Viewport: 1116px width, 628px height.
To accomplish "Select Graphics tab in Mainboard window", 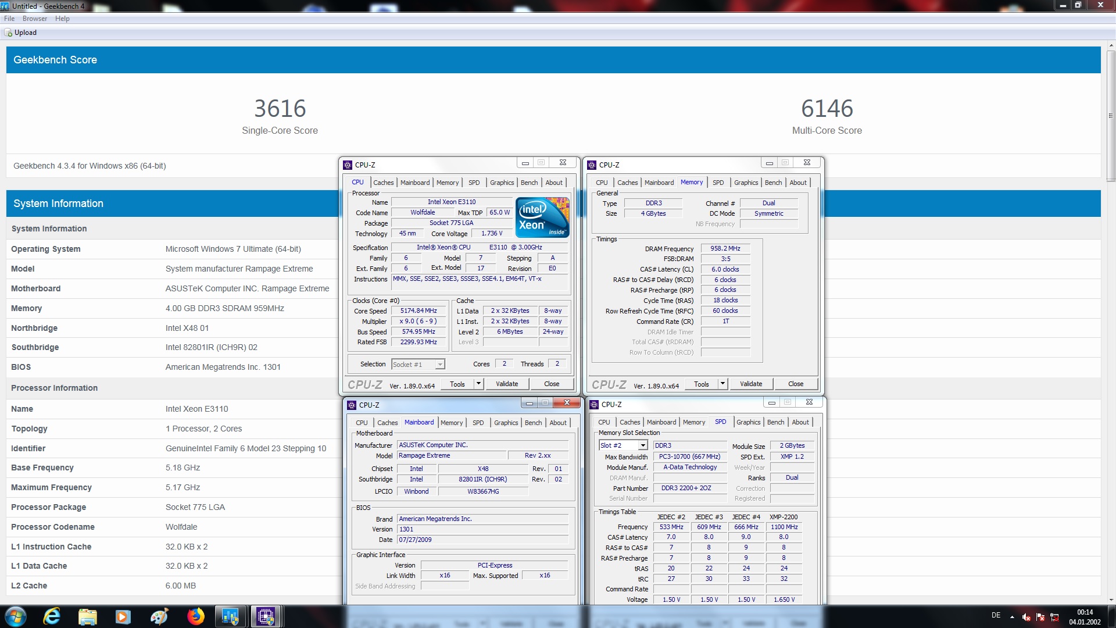I will 506,423.
